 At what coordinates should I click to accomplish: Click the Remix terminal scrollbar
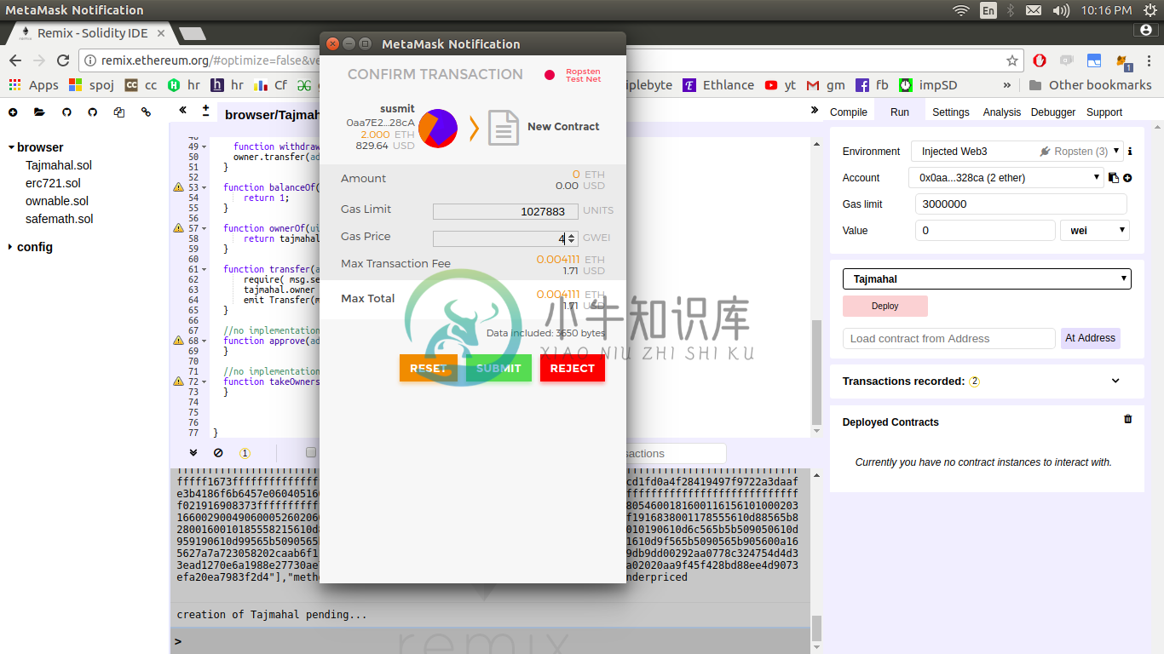(817, 628)
